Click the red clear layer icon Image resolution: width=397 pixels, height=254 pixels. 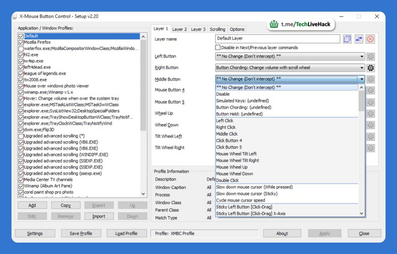click(370, 39)
